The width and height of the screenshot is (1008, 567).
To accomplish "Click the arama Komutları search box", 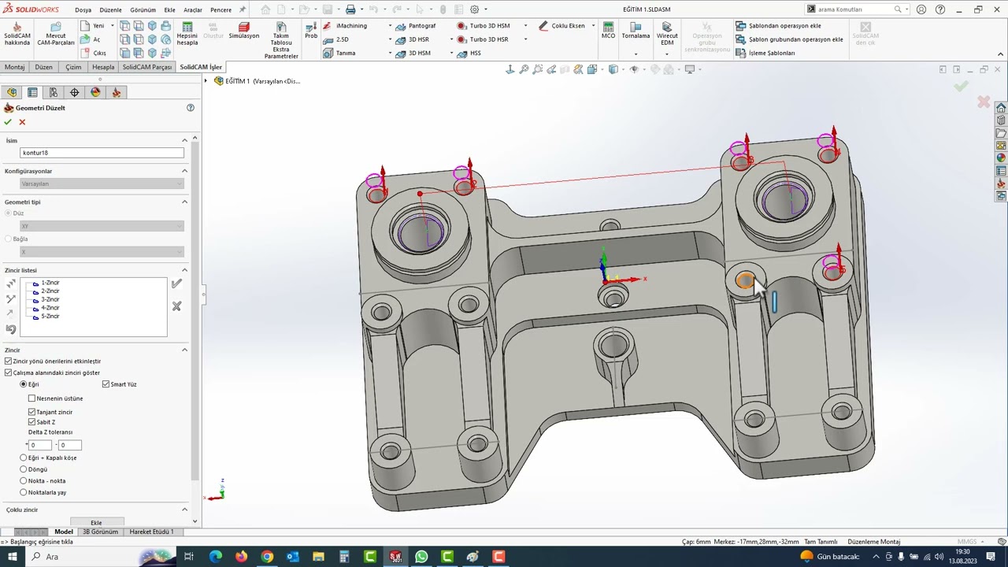I will [x=854, y=9].
